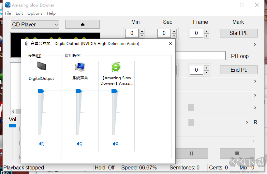
Task: Stop playback with the stop button
Action: pyautogui.click(x=237, y=153)
